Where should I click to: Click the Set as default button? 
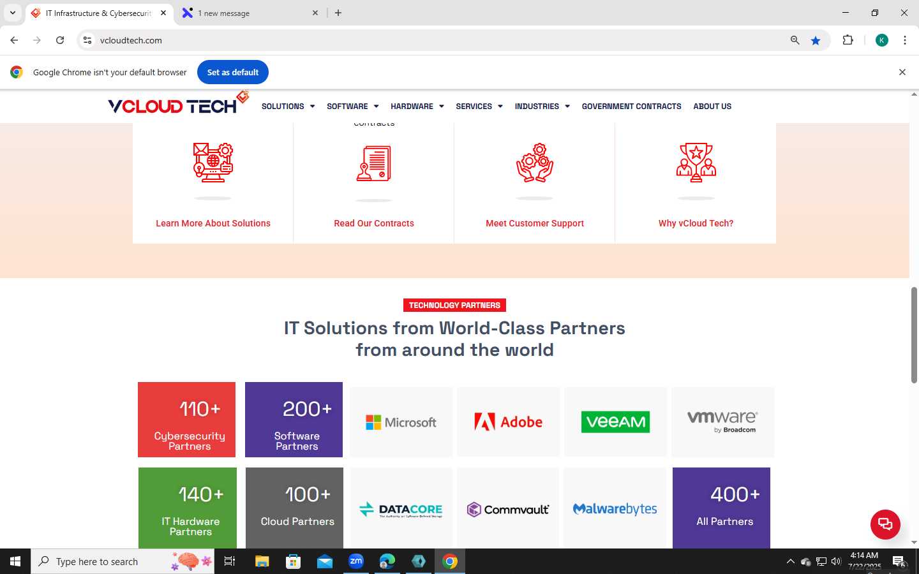(233, 72)
